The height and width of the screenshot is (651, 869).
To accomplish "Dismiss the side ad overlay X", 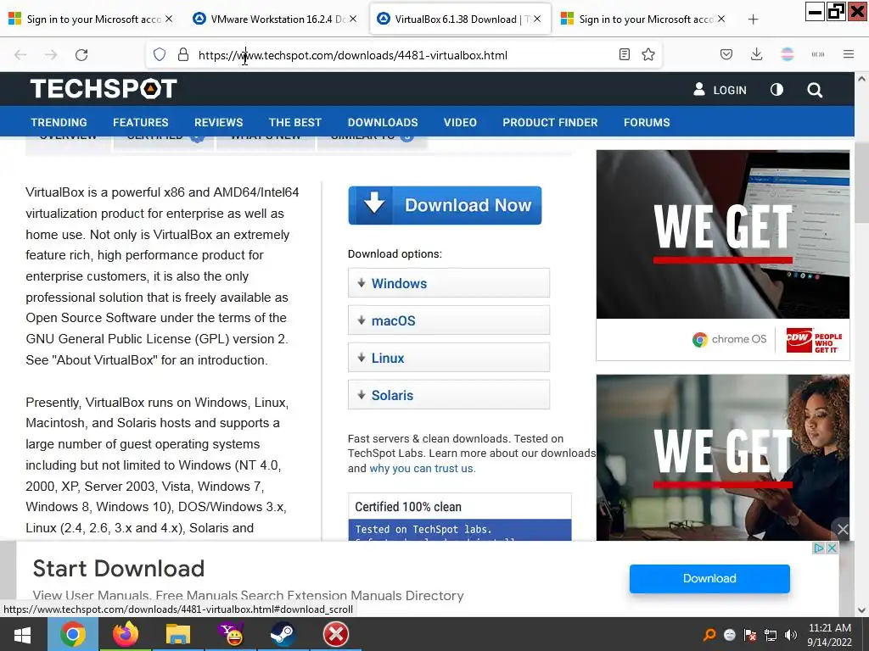I will (x=843, y=530).
